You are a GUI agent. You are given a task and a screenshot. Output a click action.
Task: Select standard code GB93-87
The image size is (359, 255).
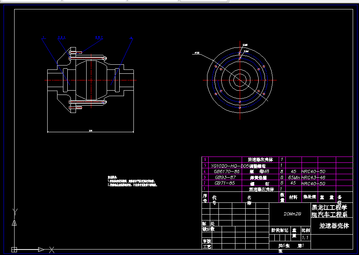click(x=225, y=177)
